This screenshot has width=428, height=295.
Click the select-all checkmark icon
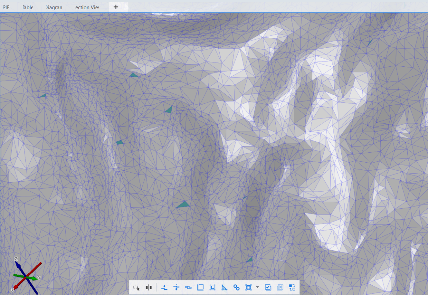click(x=268, y=288)
